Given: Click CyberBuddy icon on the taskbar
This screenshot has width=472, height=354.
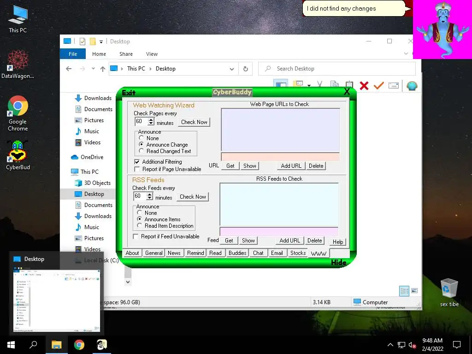Looking at the screenshot, I should tap(101, 345).
